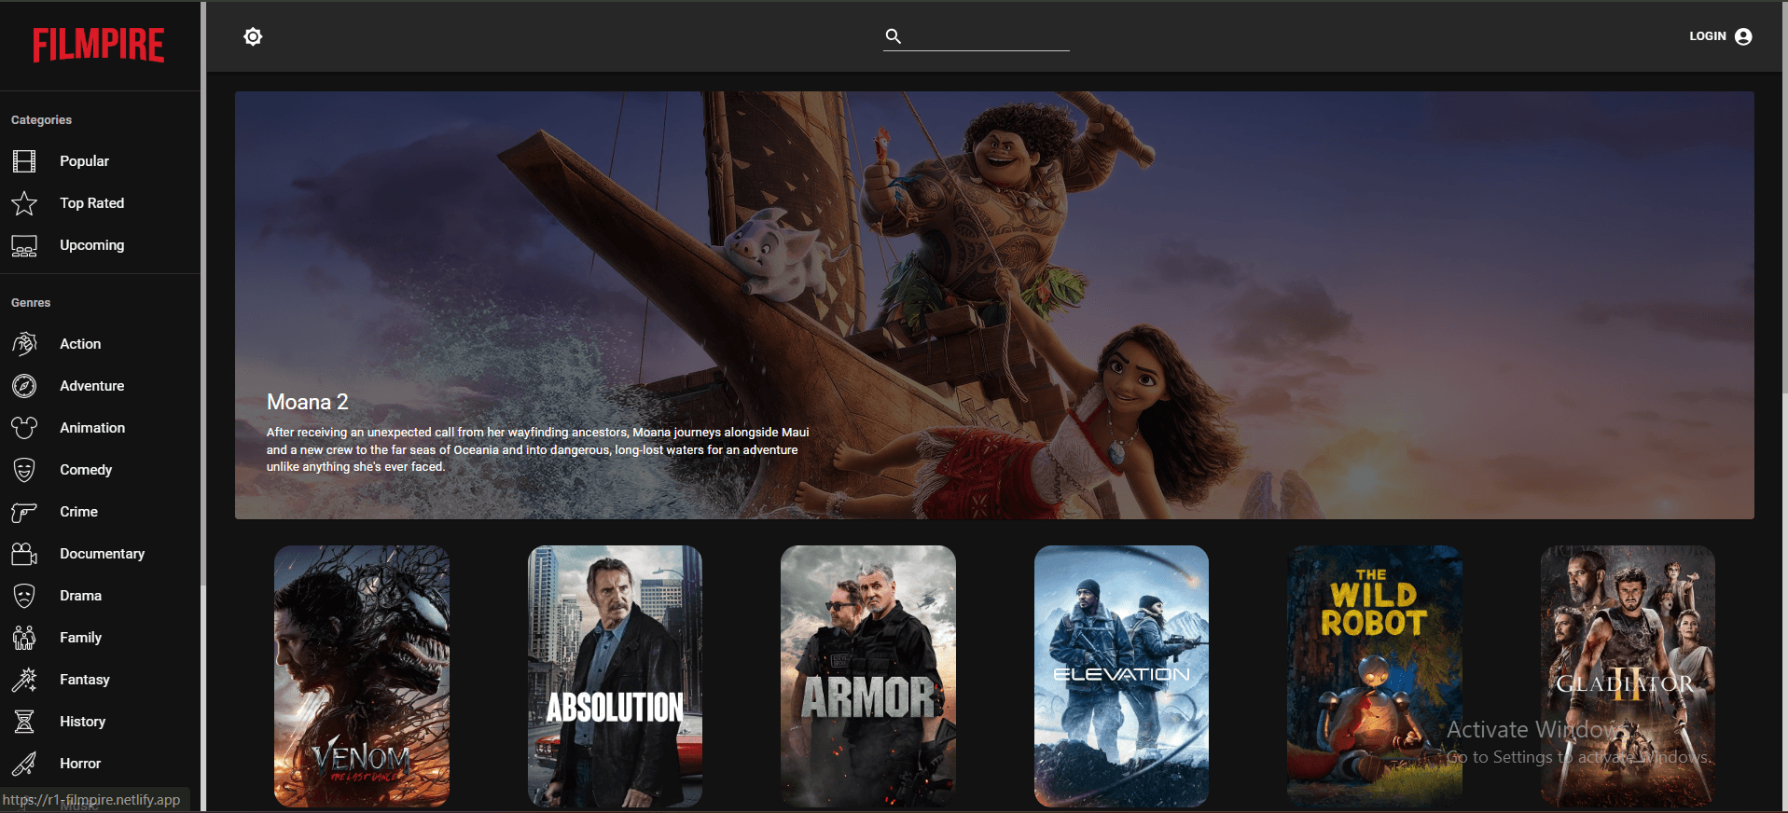Browse the History genre
Viewport: 1788px width, 813px height.
100,722
